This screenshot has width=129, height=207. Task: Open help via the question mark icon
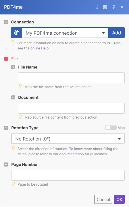114,7
